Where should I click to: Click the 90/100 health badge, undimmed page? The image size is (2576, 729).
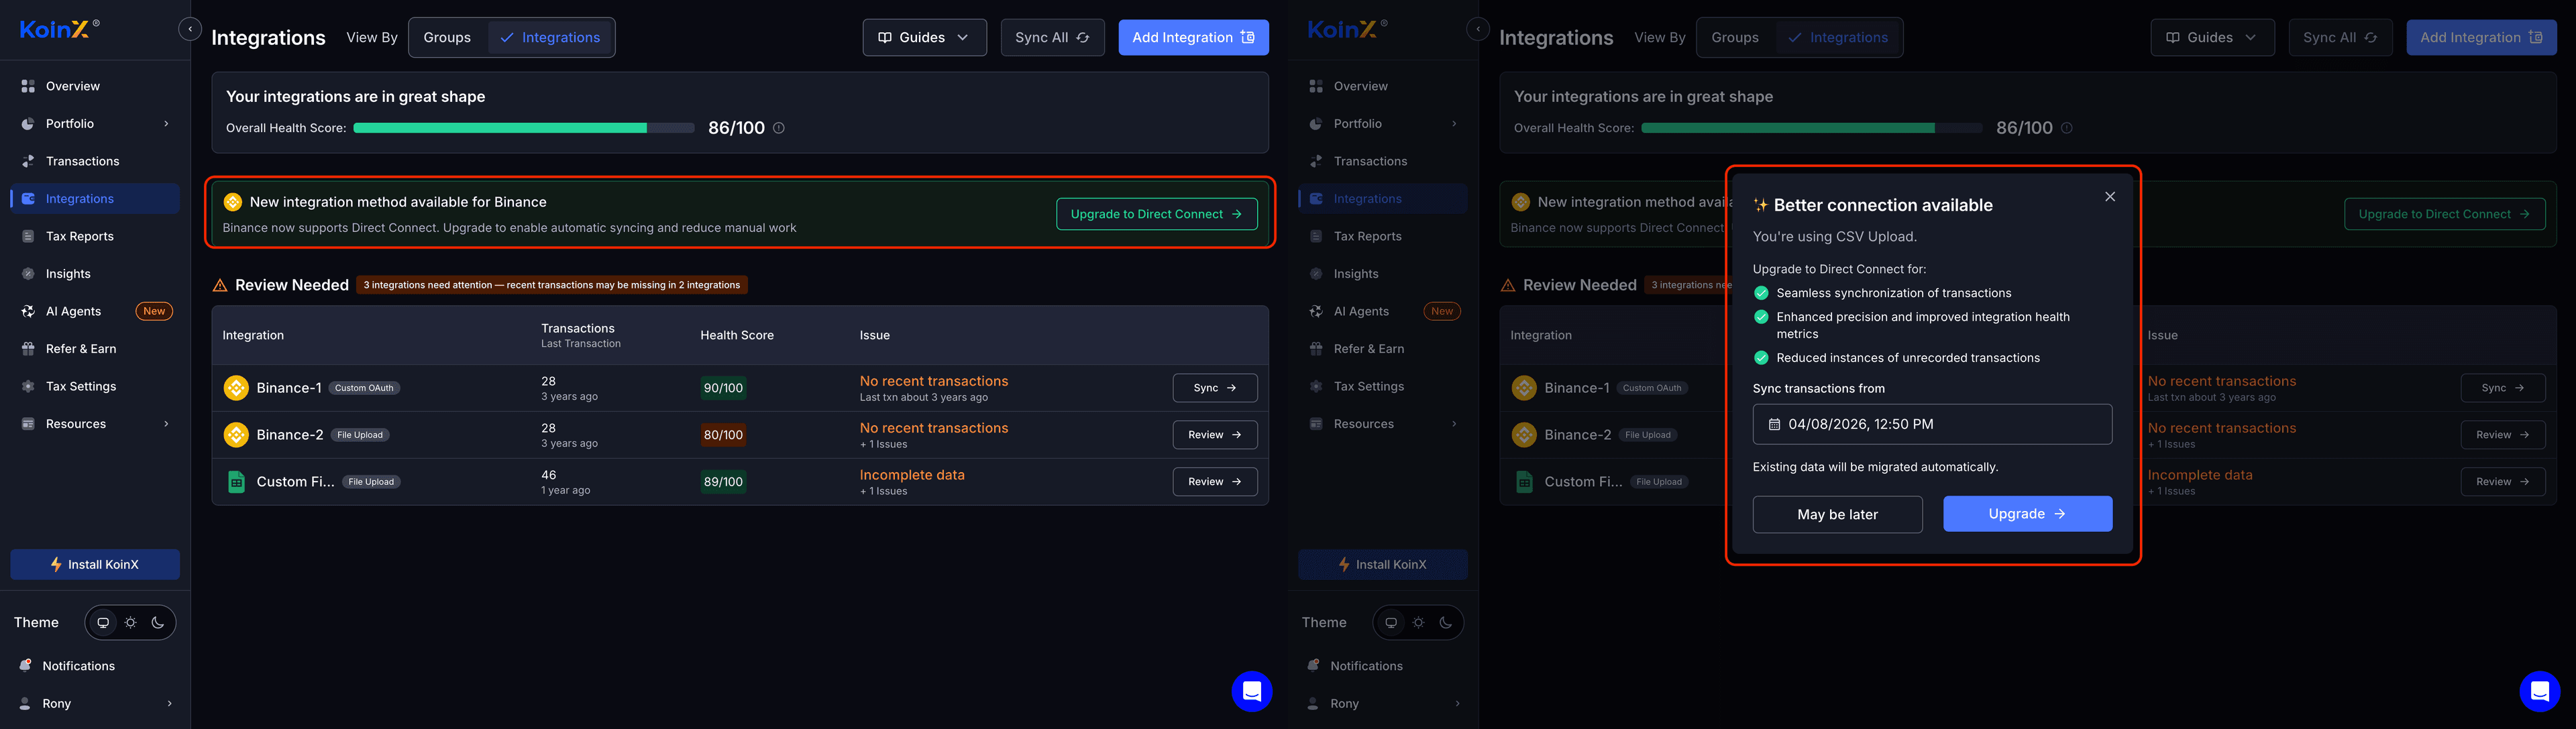(x=723, y=388)
